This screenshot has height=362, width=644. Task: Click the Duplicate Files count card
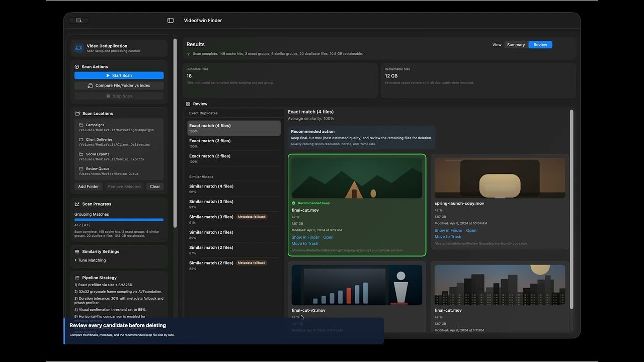click(280, 80)
